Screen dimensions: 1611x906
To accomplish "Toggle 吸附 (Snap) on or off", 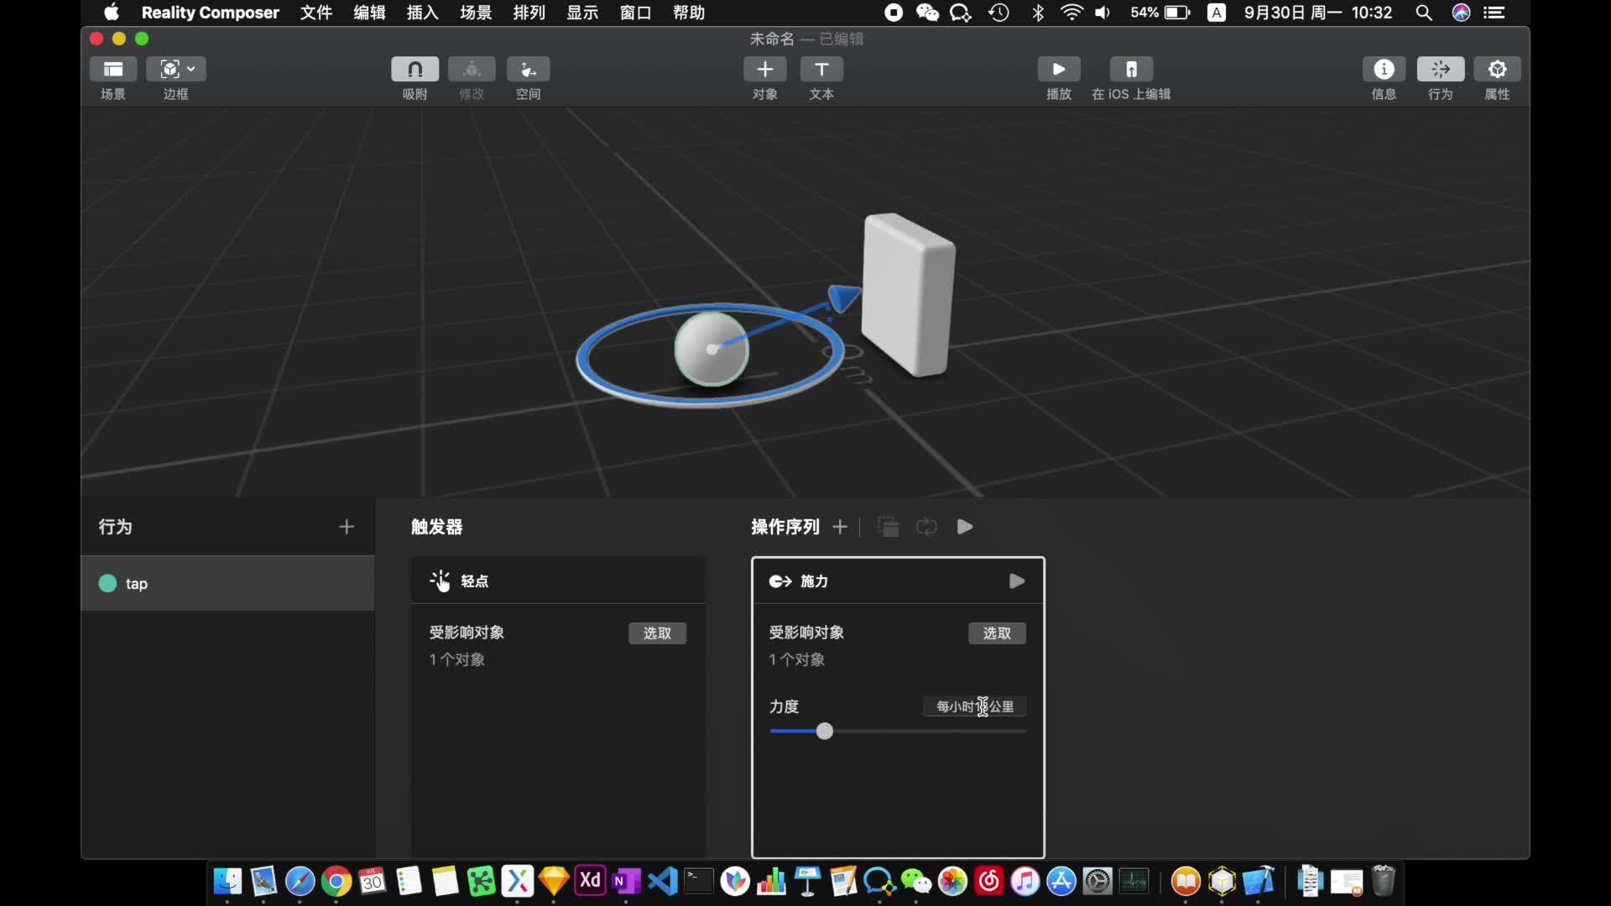I will (414, 69).
